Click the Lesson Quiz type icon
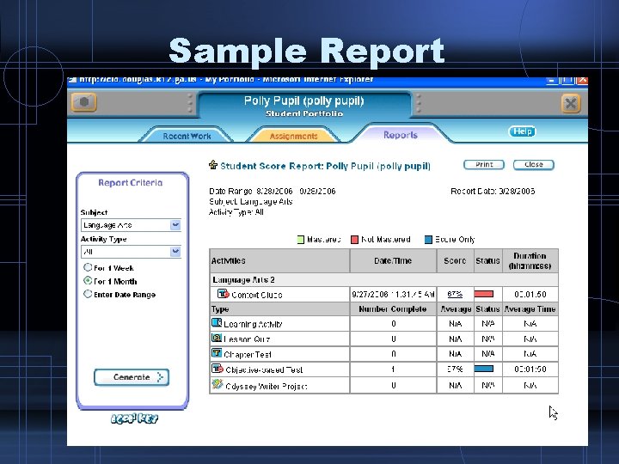Viewport: 619px width, 464px height. pos(217,338)
